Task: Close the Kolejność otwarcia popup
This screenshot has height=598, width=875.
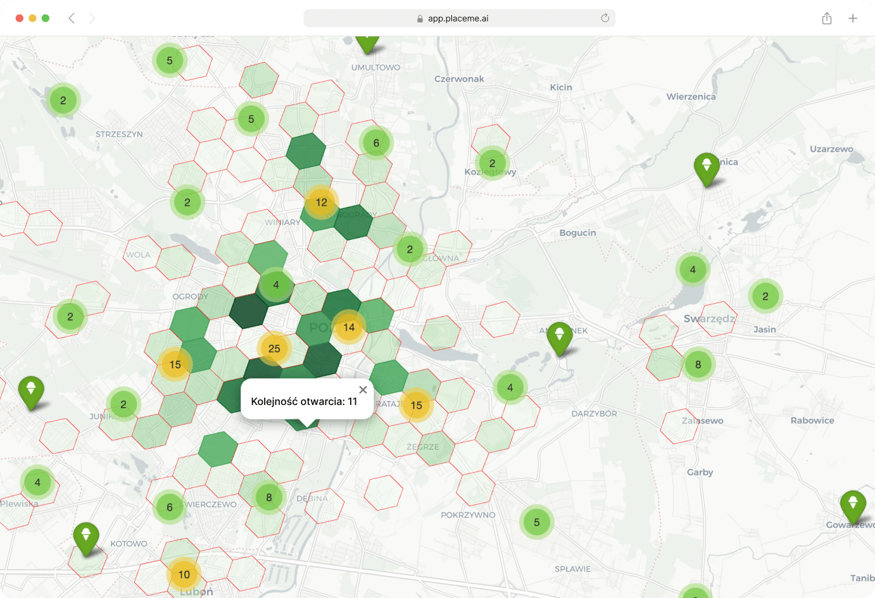Action: point(362,390)
